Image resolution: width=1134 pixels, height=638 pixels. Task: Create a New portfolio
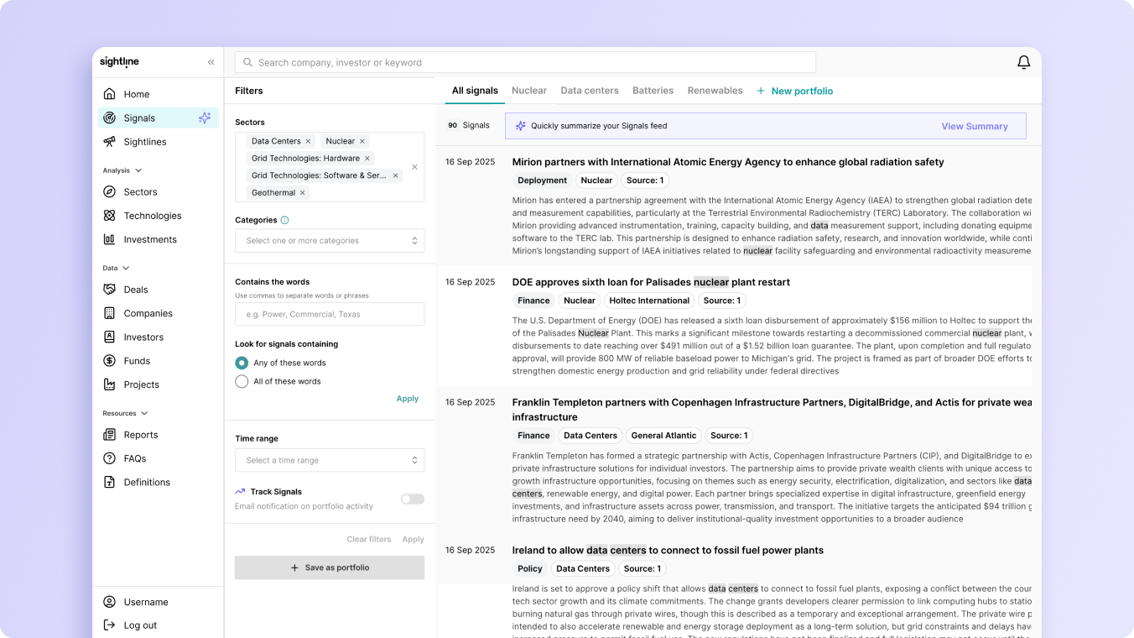795,91
